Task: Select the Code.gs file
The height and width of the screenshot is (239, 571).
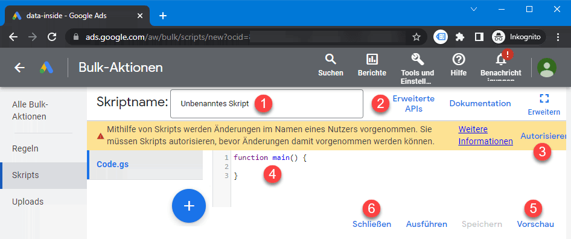Action: [x=145, y=164]
